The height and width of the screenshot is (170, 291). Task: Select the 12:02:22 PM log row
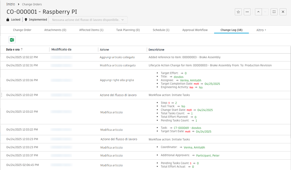pos(145,57)
